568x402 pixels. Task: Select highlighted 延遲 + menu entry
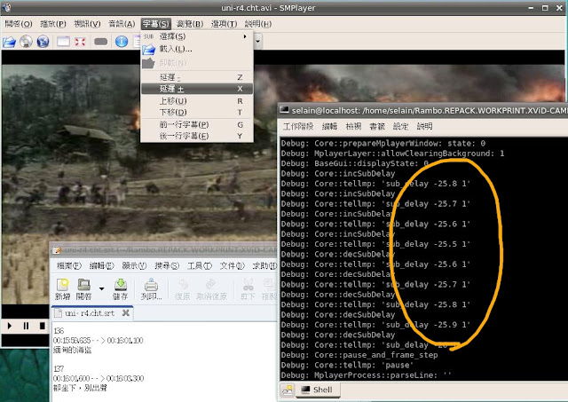197,89
